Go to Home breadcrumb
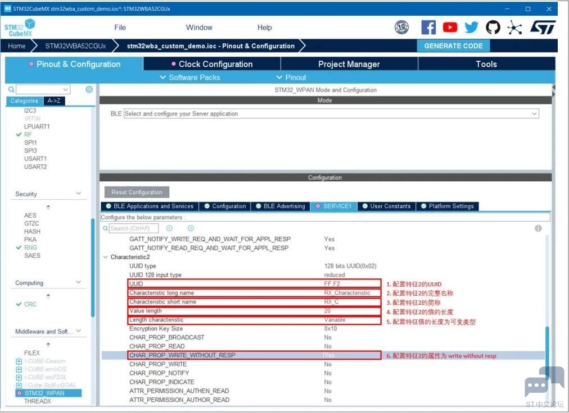The height and width of the screenshot is (413, 569). 17,46
